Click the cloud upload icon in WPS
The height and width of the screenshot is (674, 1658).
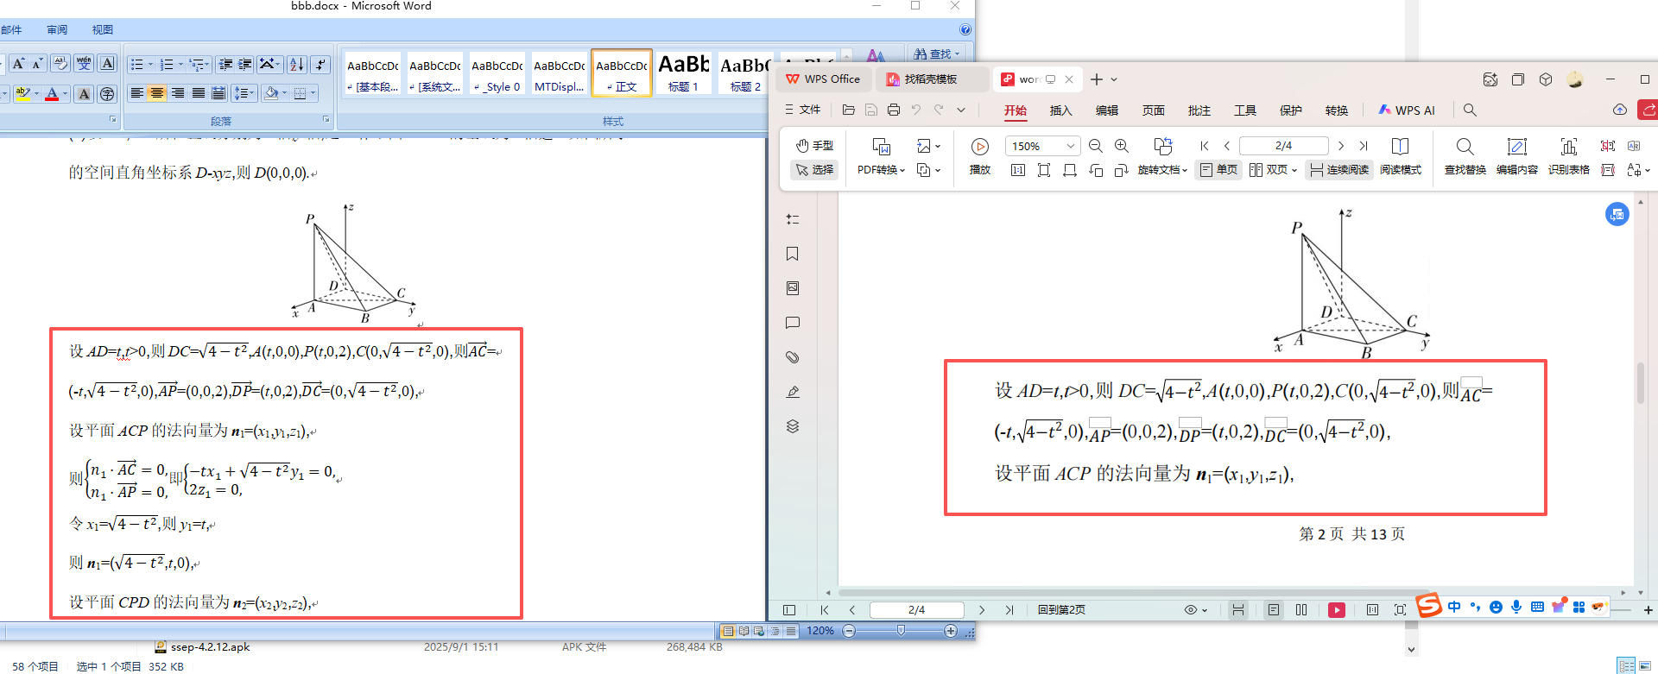(1620, 110)
